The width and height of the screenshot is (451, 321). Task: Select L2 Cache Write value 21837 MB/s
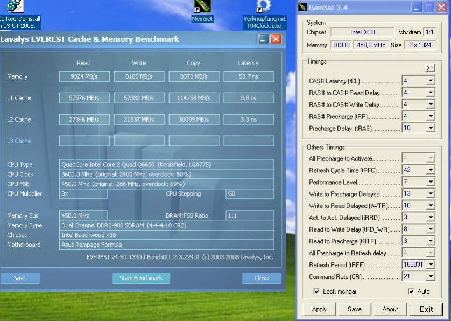click(x=139, y=120)
